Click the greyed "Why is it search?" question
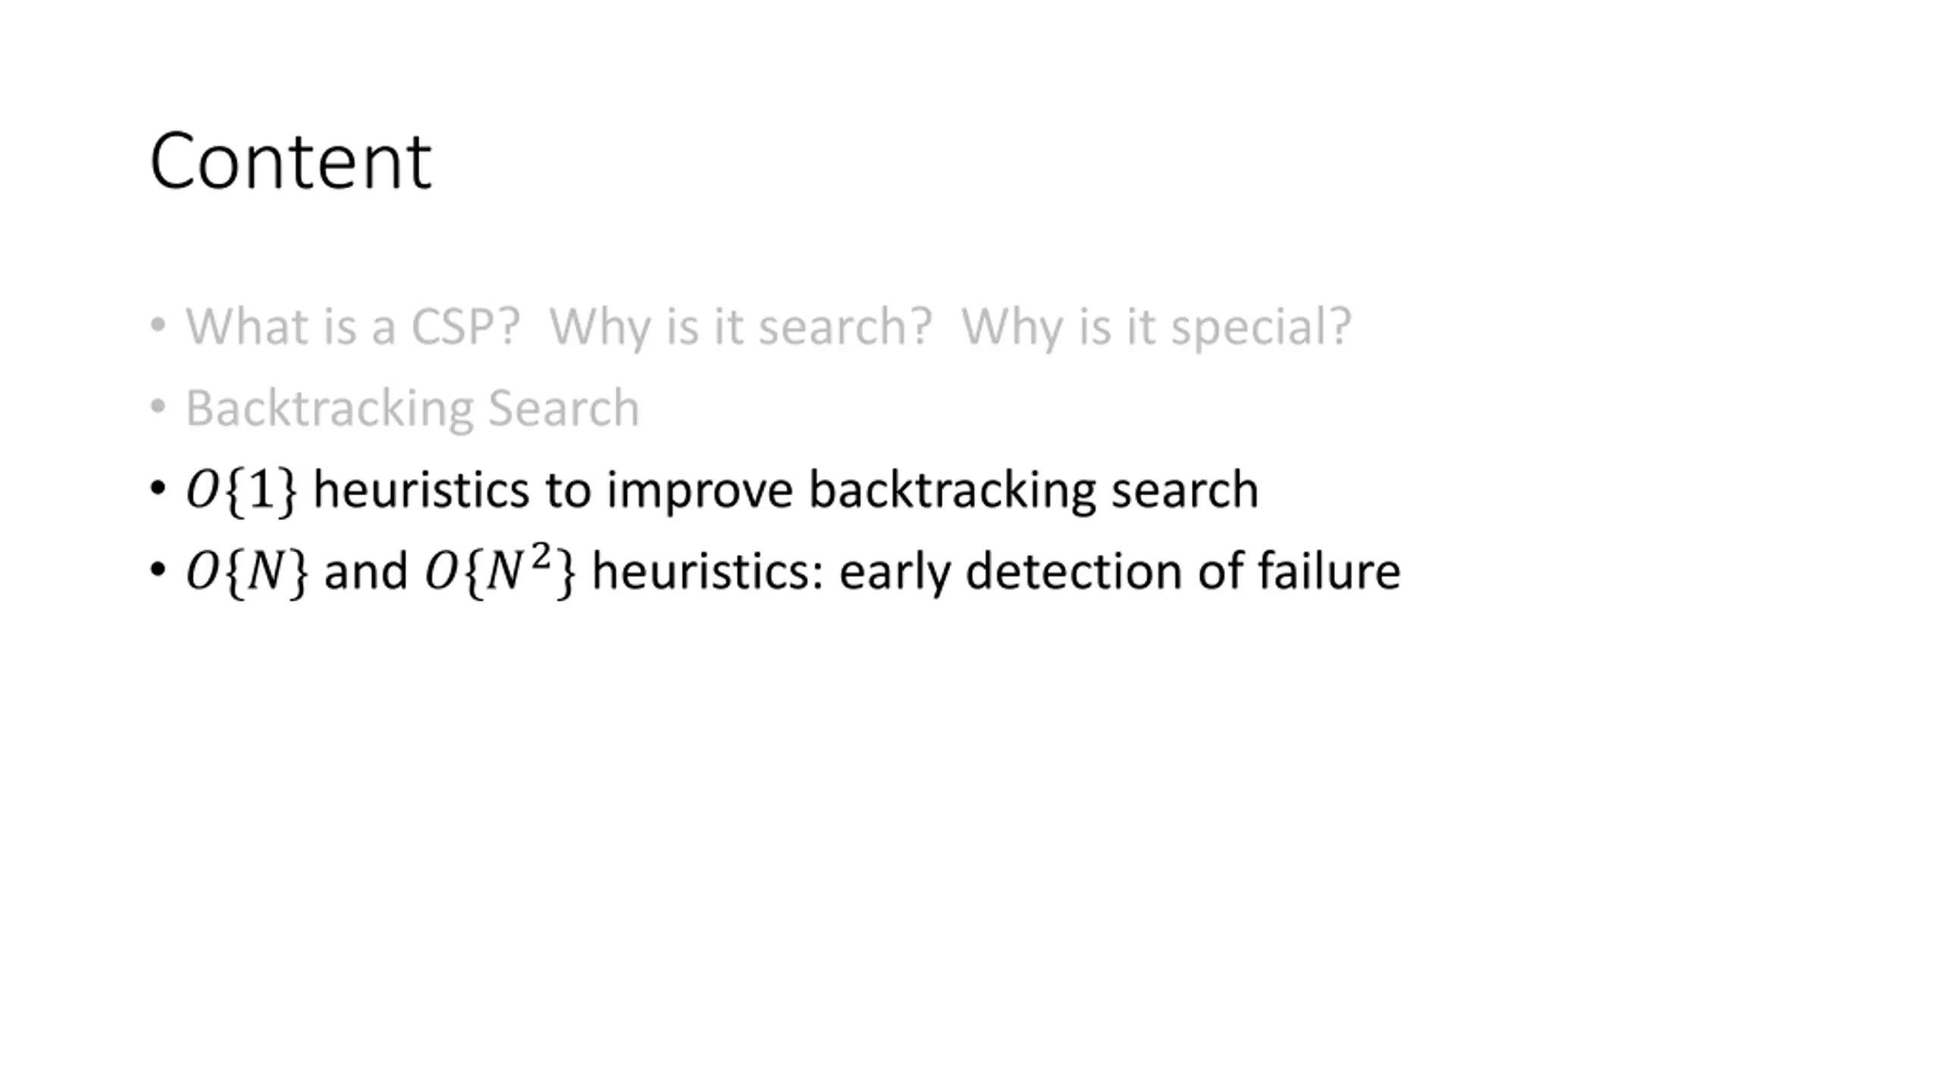Viewport: 1941px width, 1092px height. (741, 327)
